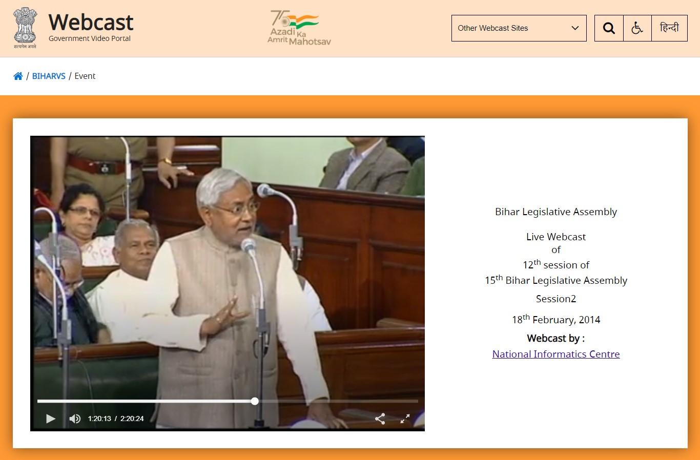Click the video progress bar handle

tap(255, 401)
